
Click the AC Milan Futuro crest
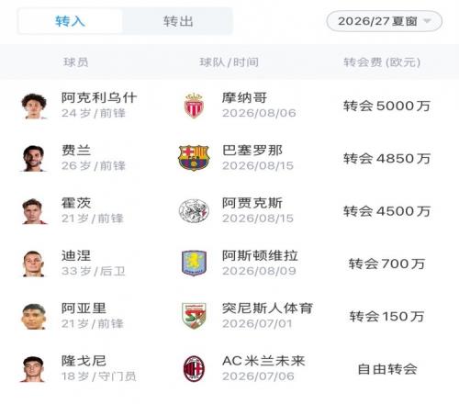coord(194,368)
